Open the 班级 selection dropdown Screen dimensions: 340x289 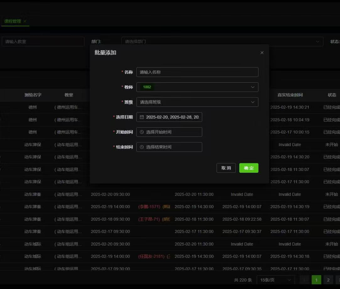click(x=197, y=102)
